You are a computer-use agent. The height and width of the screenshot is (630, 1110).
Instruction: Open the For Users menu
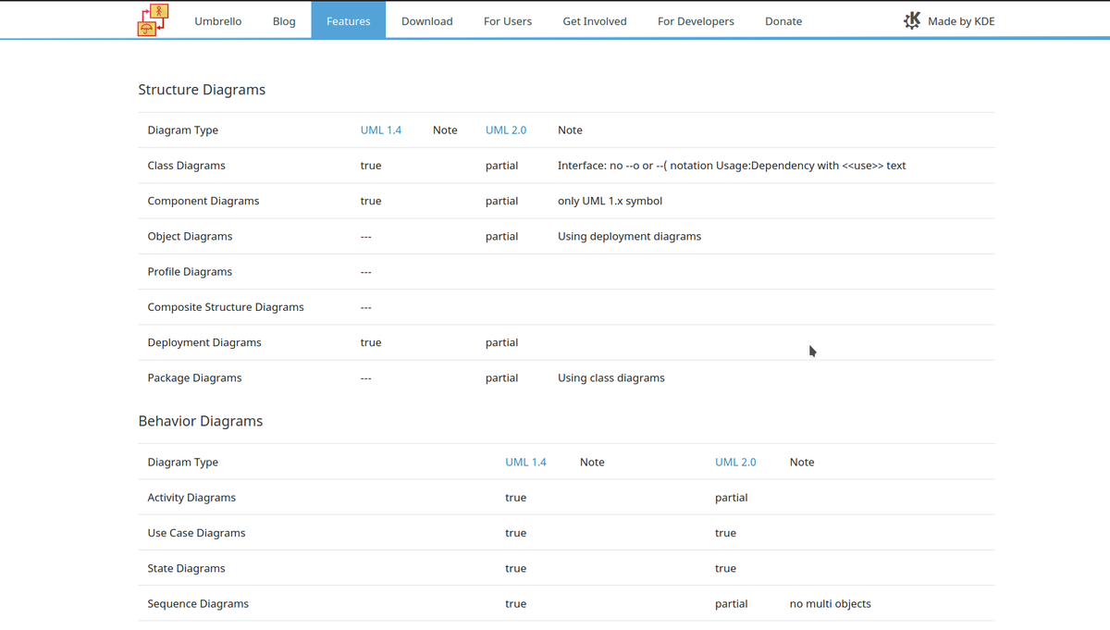[507, 21]
